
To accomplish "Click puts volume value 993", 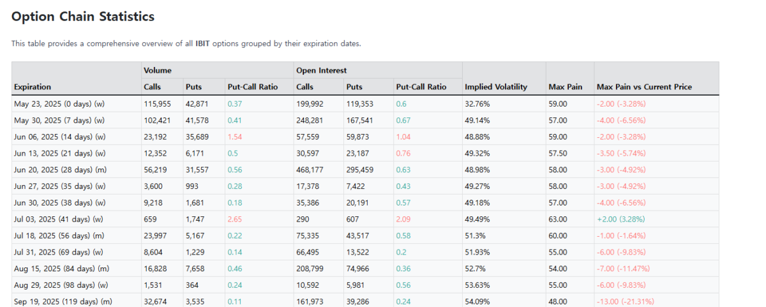I will click(x=192, y=186).
